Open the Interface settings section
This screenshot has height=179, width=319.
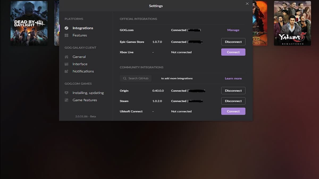click(80, 64)
